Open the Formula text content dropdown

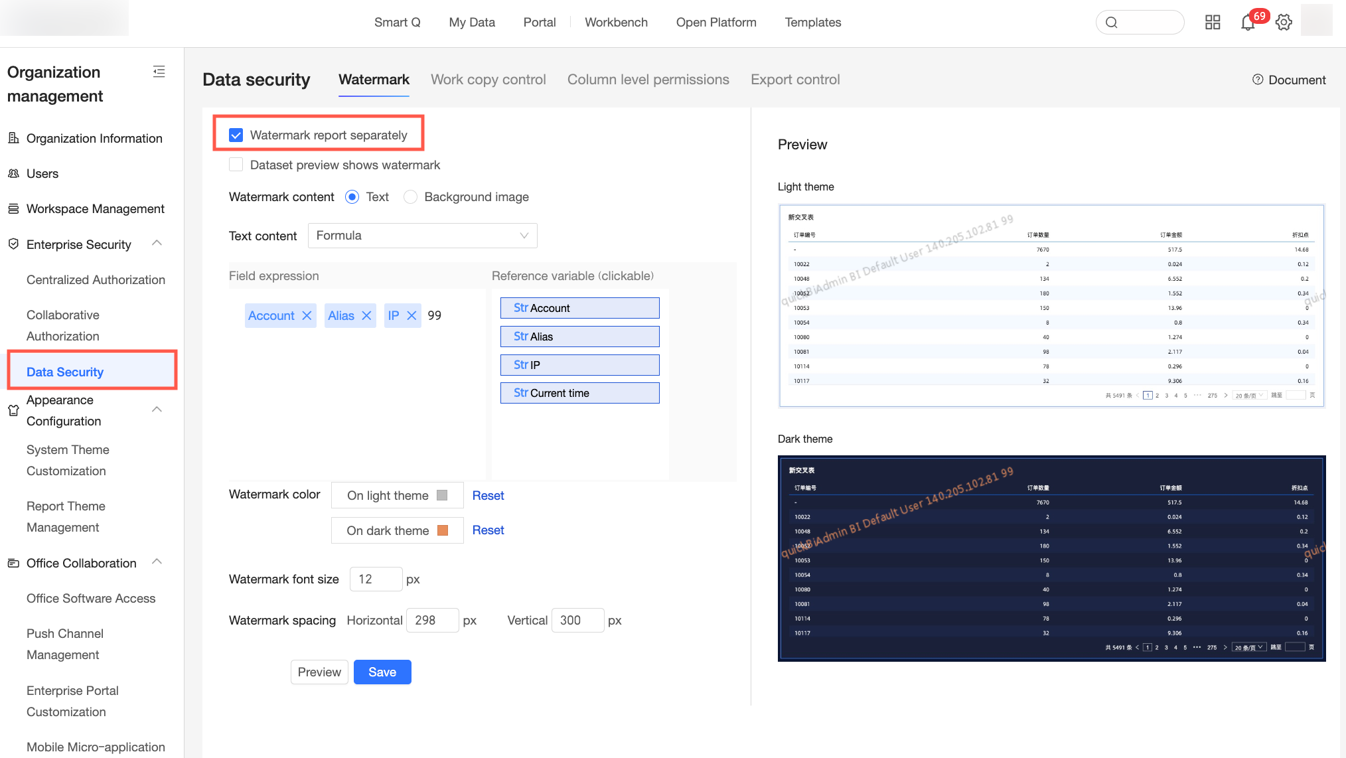(x=422, y=236)
